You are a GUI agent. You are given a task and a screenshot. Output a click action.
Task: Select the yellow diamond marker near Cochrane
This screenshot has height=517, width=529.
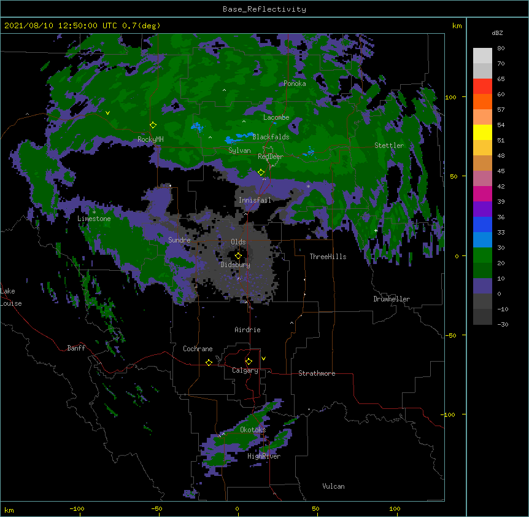209,362
